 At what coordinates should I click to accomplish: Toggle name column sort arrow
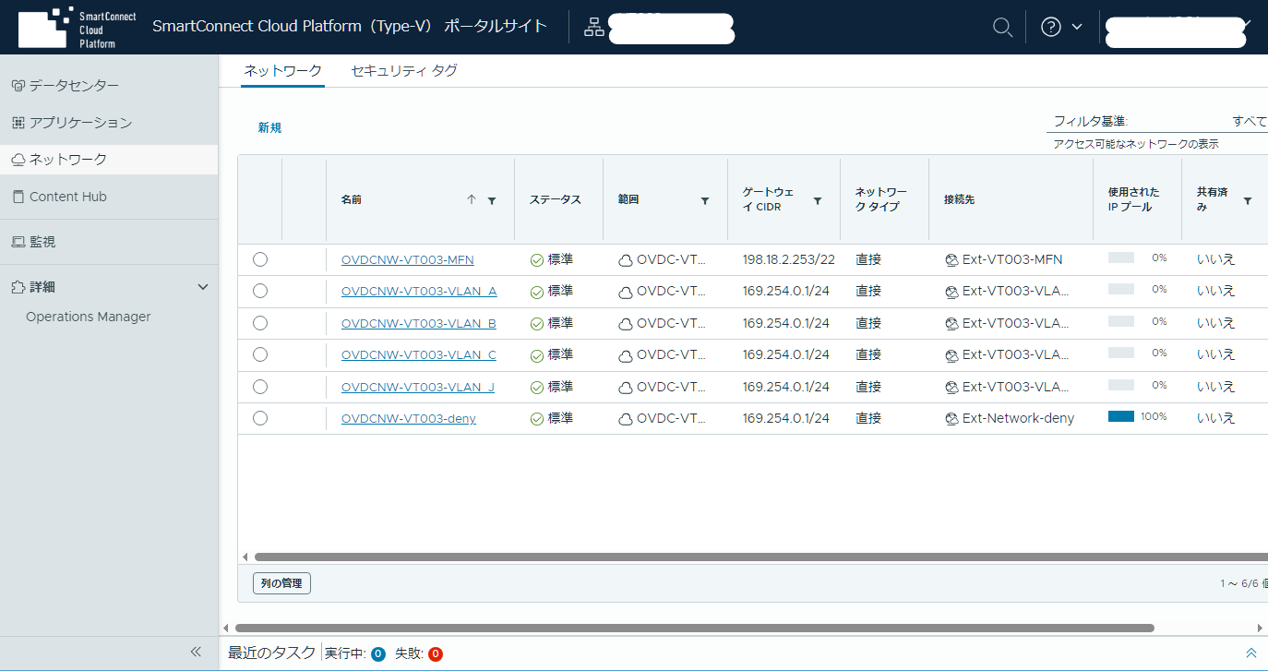coord(472,199)
